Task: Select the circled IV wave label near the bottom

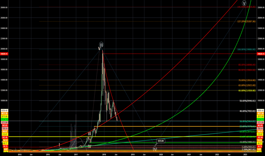Action: click(x=155, y=149)
